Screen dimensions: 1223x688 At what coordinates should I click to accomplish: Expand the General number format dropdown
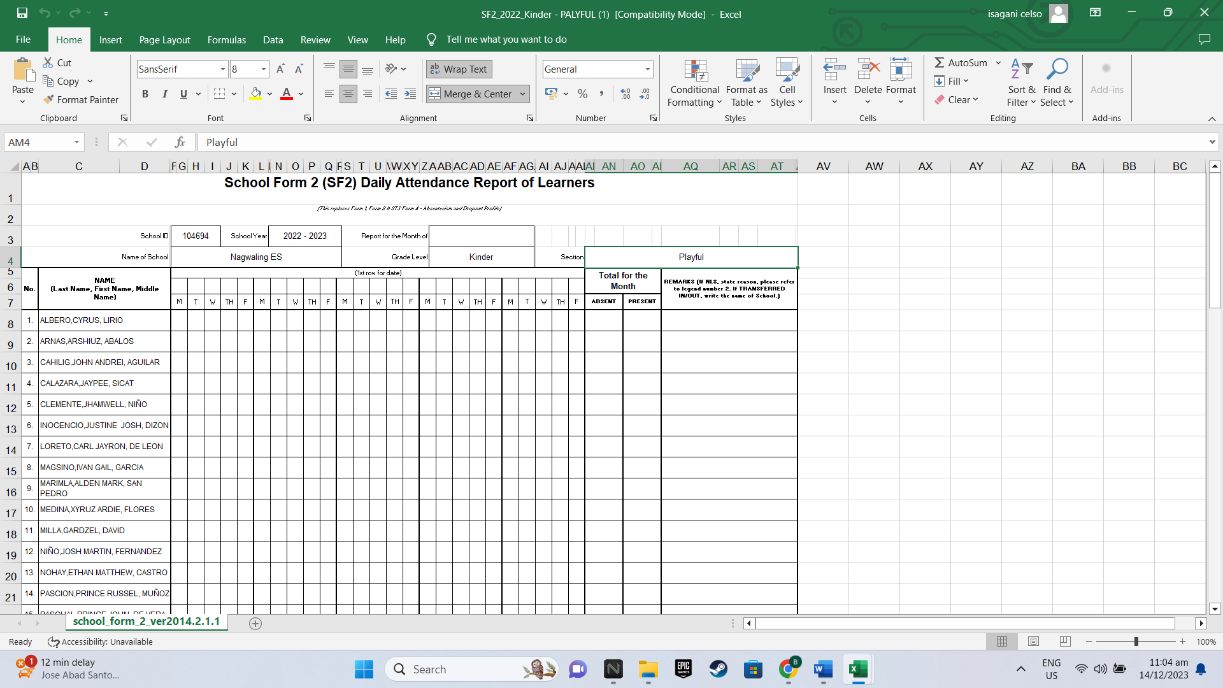(x=647, y=69)
